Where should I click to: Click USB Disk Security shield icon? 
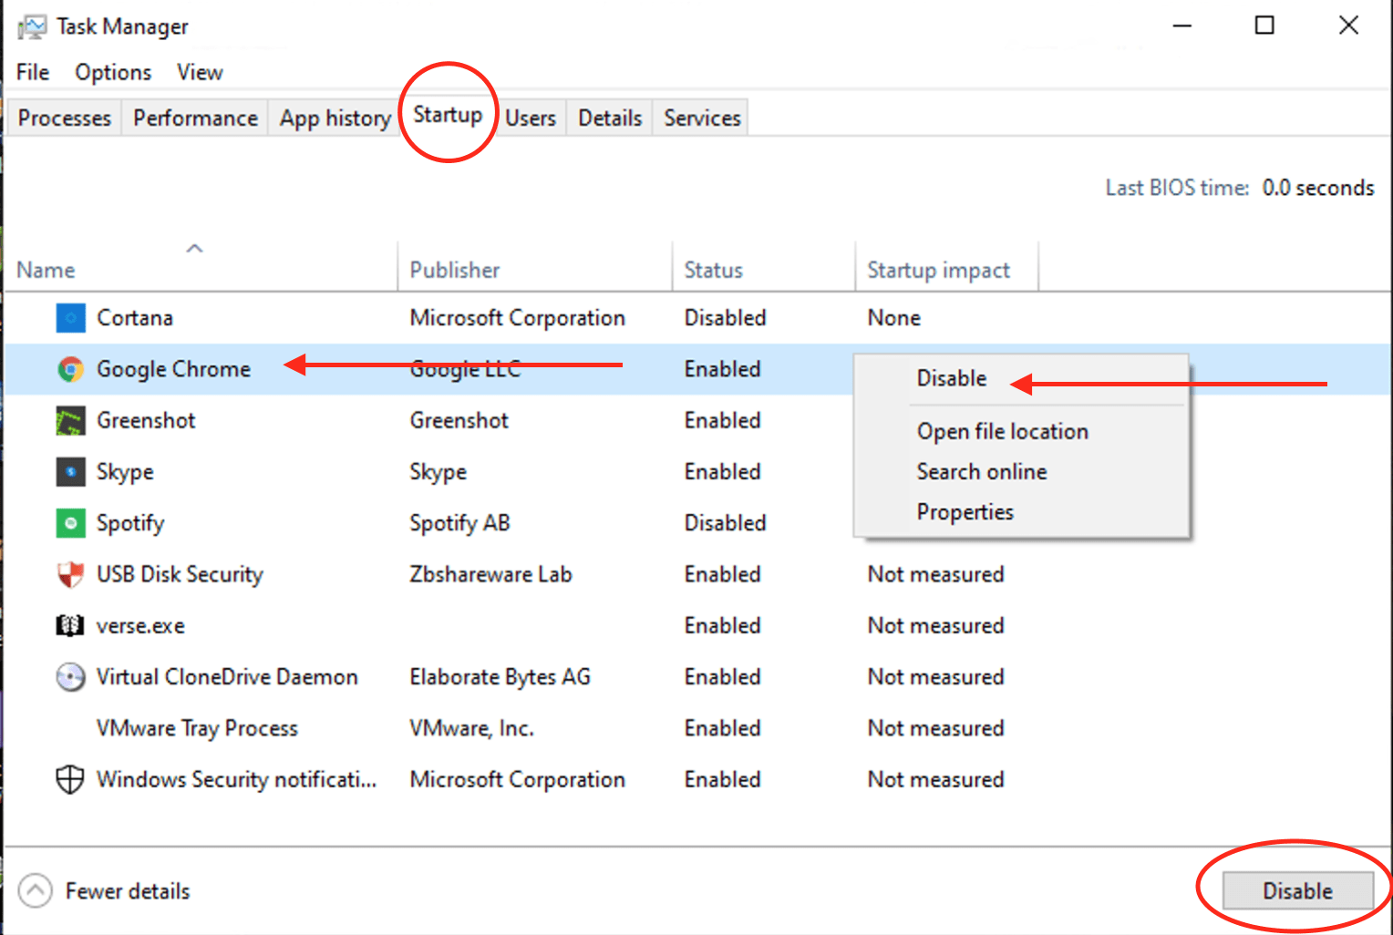[70, 574]
